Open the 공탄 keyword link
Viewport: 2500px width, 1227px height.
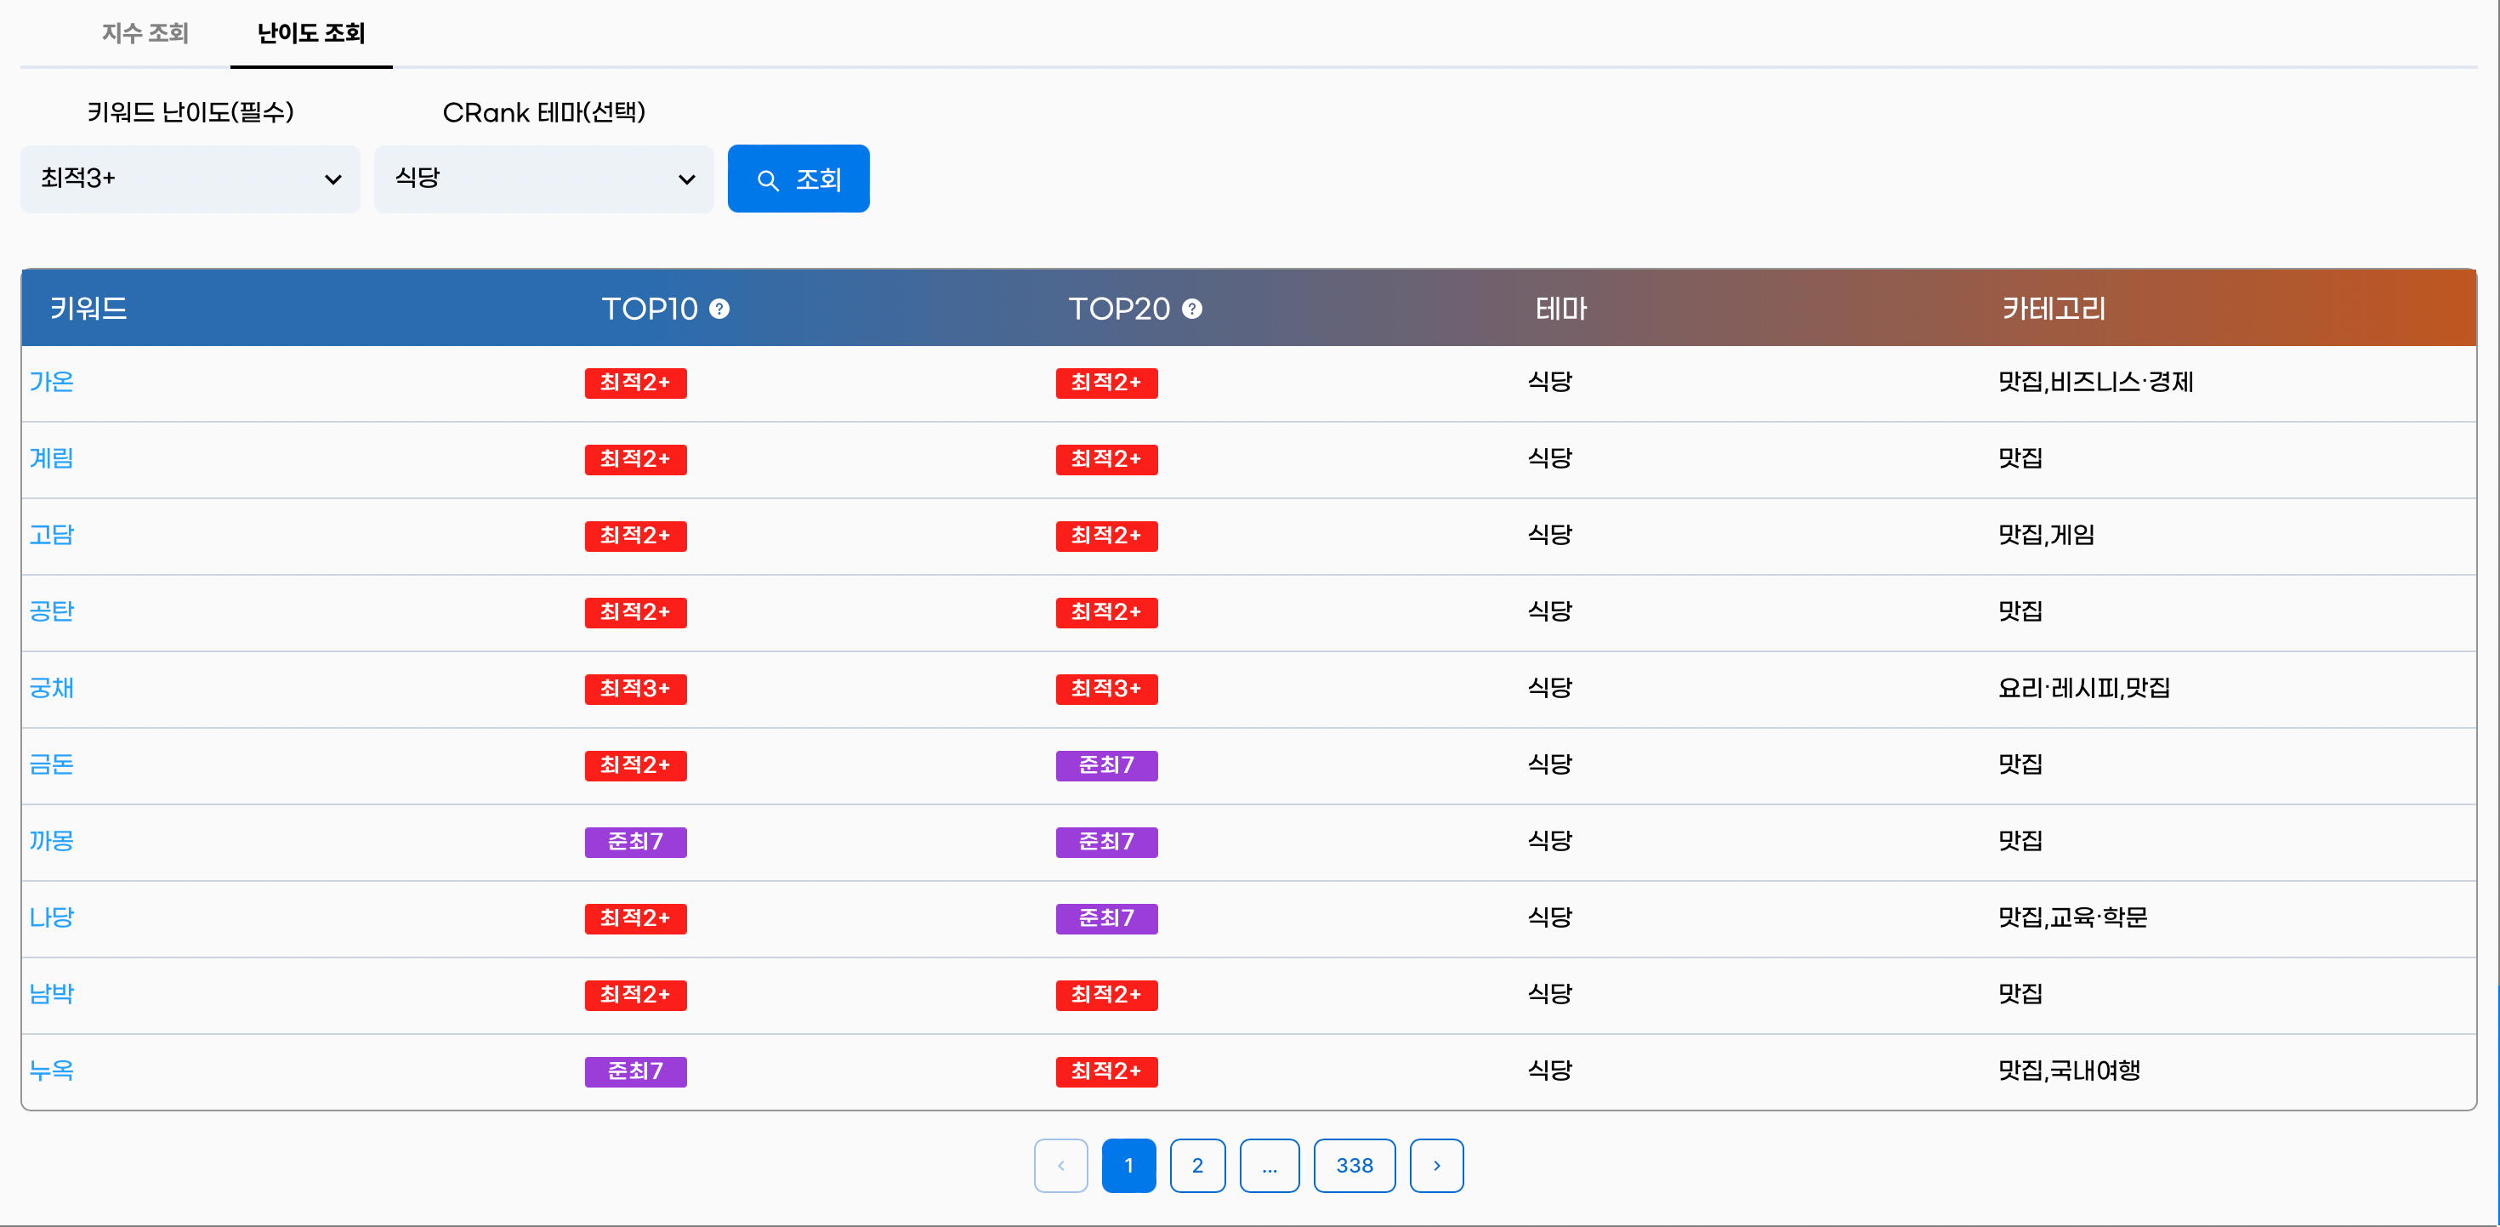pos(51,611)
